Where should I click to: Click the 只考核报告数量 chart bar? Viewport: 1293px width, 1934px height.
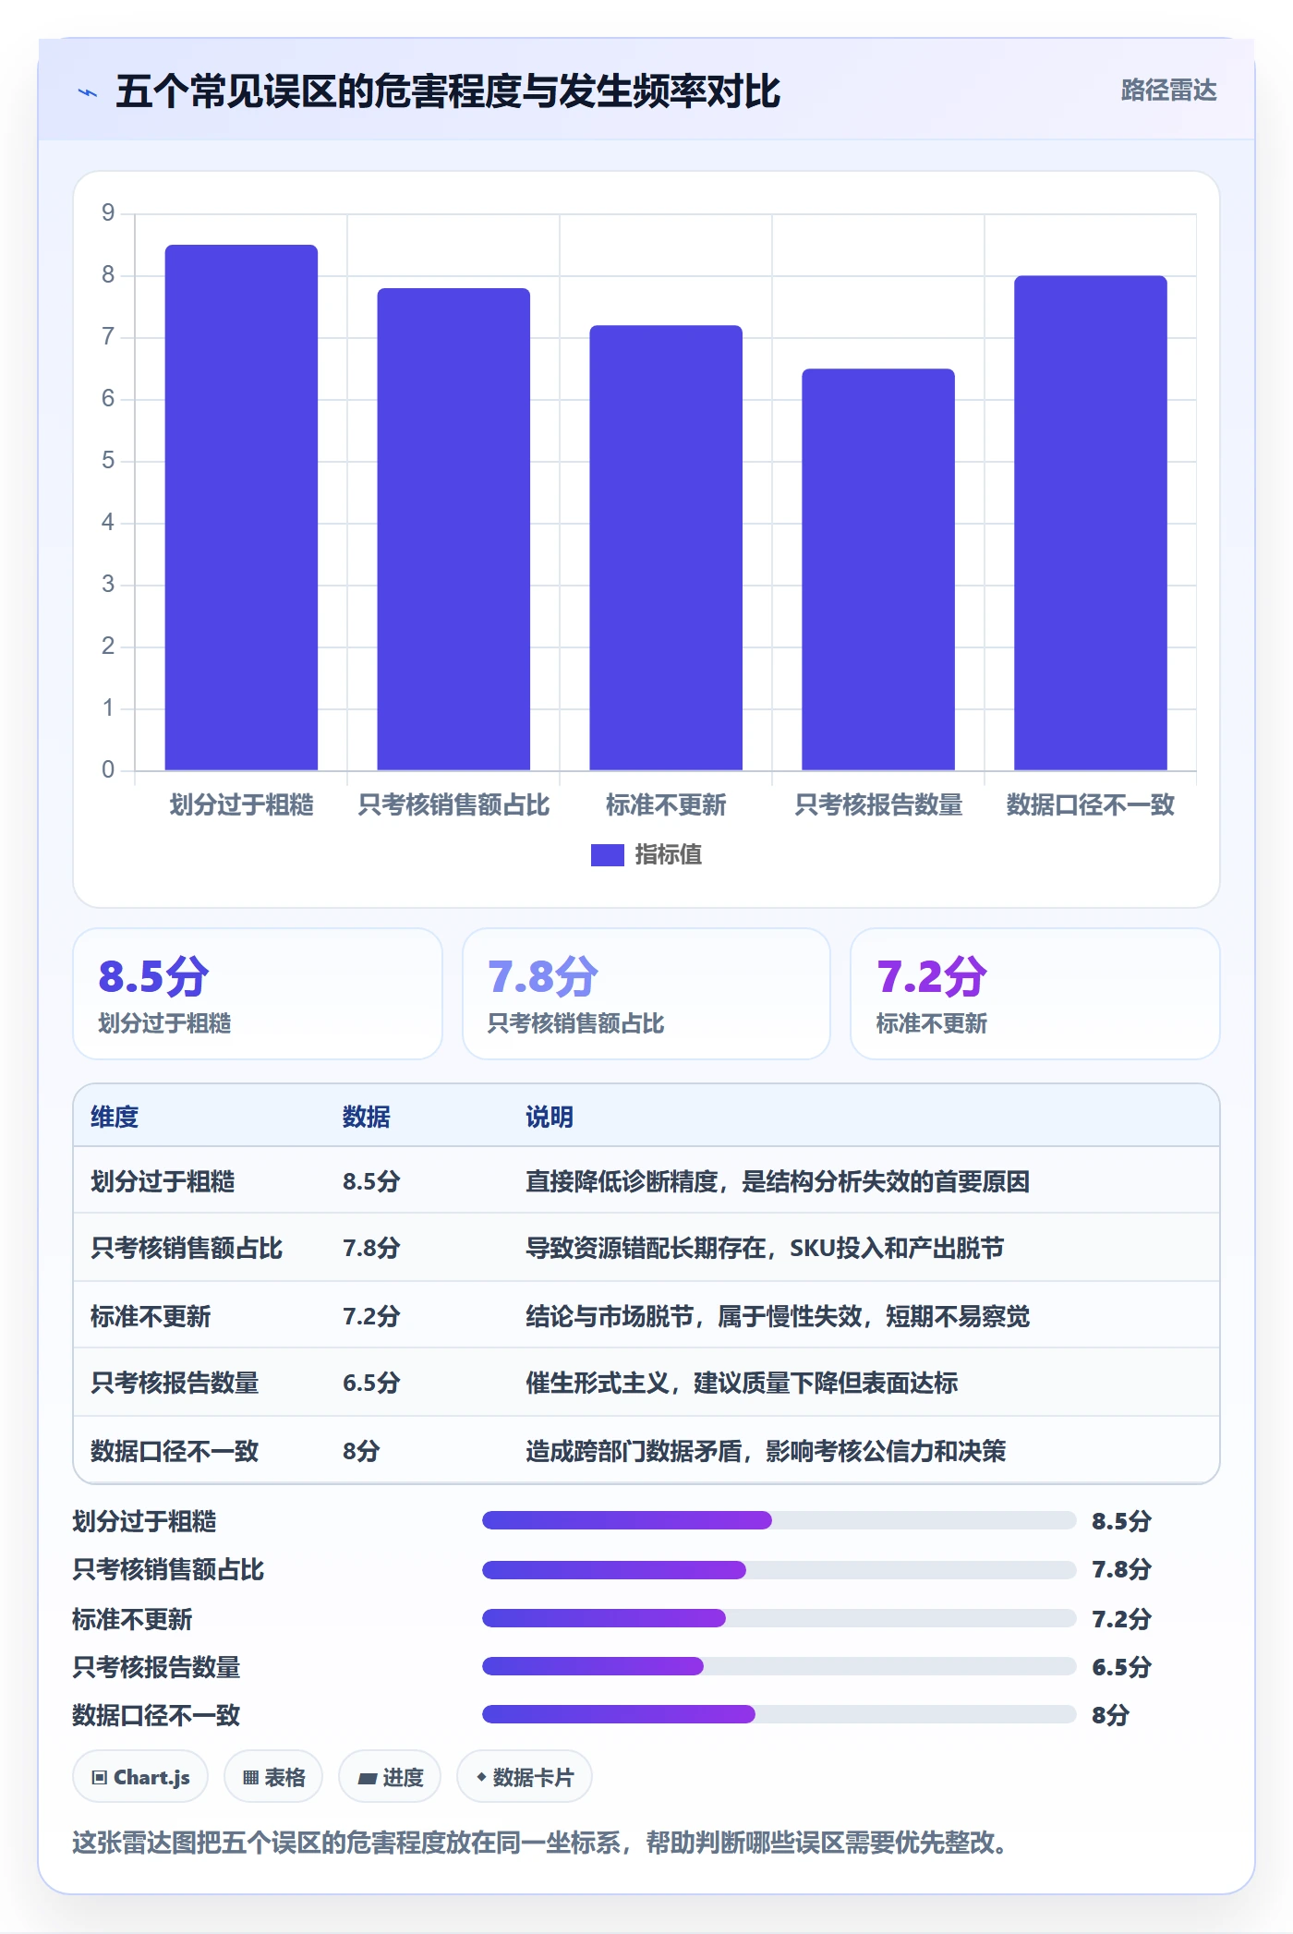pyautogui.click(x=878, y=569)
